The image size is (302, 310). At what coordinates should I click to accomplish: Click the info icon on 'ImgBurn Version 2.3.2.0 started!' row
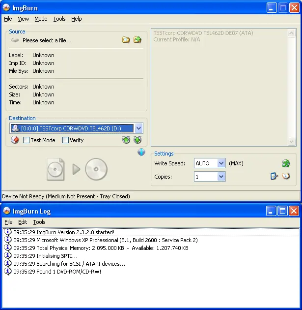point(8,232)
